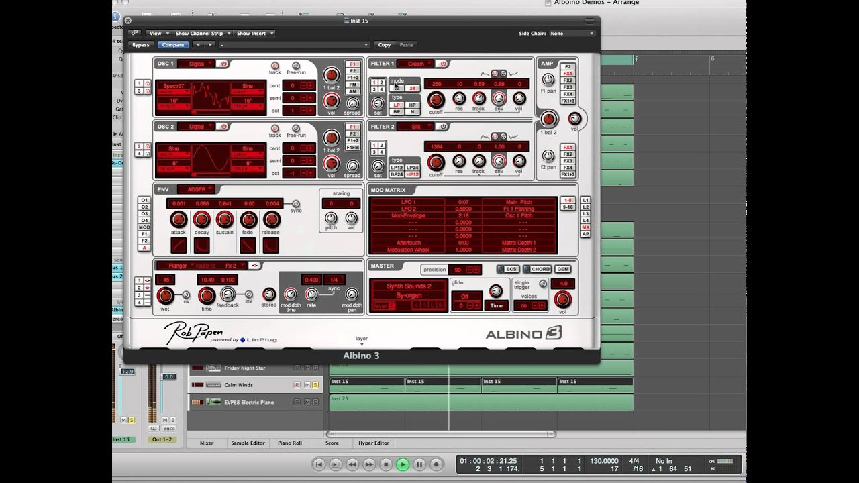The height and width of the screenshot is (483, 859).
Task: Toggle Filter 1 power button
Action: pos(443,64)
